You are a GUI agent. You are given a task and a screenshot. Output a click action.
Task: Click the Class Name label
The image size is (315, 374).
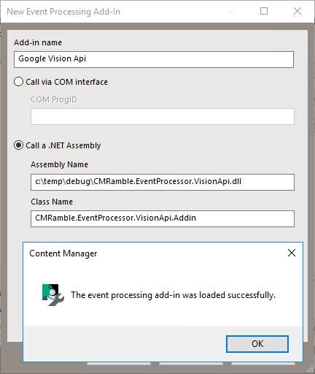click(x=52, y=202)
